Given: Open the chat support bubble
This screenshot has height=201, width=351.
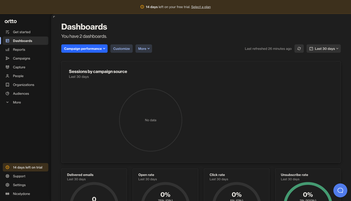Looking at the screenshot, I should tap(340, 190).
